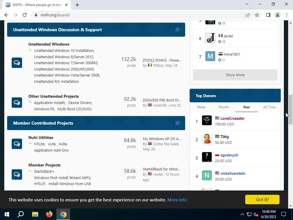Show hidden system tray icons
The image size is (293, 220).
coord(242,214)
